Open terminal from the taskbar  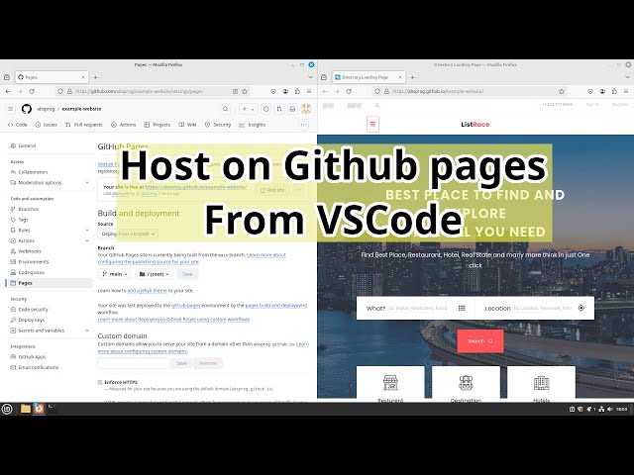[x=51, y=408]
